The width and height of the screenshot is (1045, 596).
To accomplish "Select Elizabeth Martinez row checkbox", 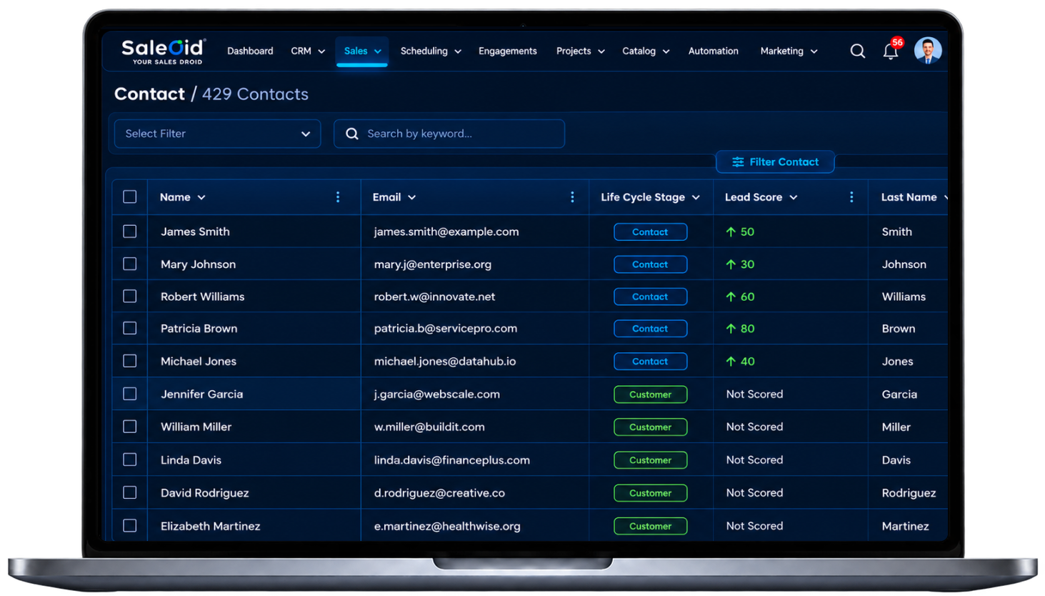I will (129, 525).
